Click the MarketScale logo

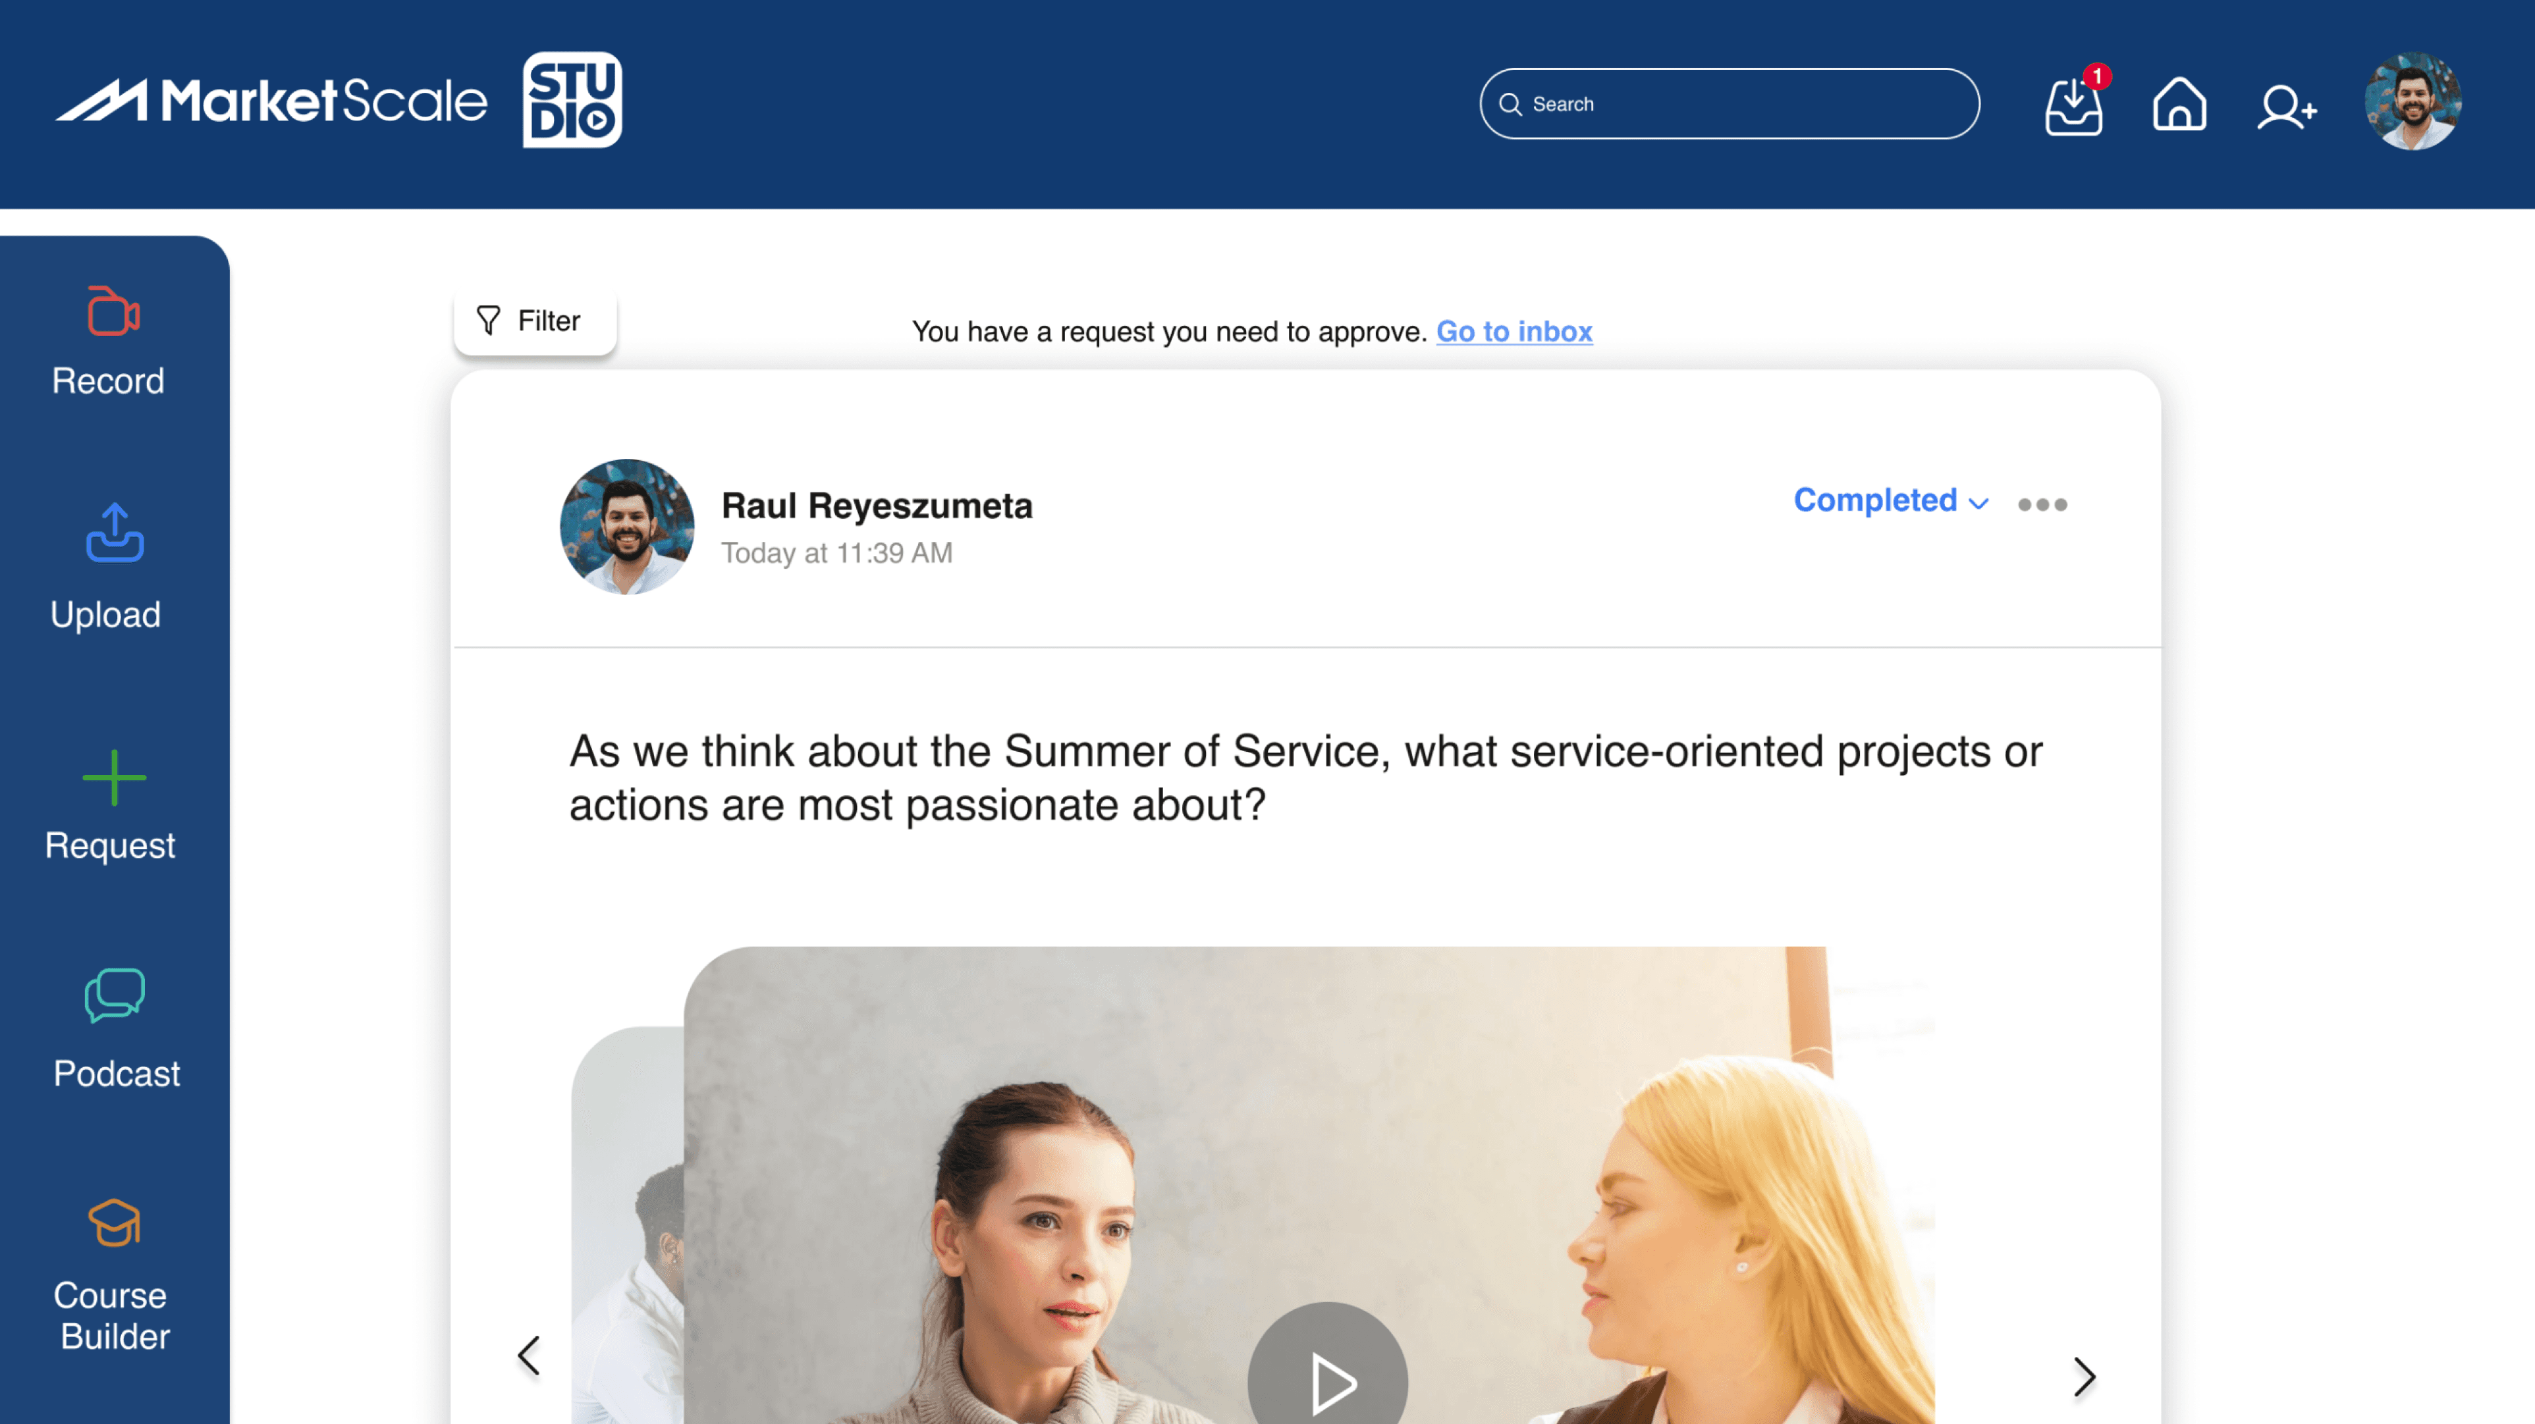(271, 100)
